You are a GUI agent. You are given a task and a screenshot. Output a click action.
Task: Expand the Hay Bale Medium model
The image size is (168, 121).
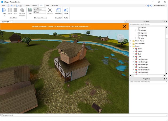pos(133,70)
